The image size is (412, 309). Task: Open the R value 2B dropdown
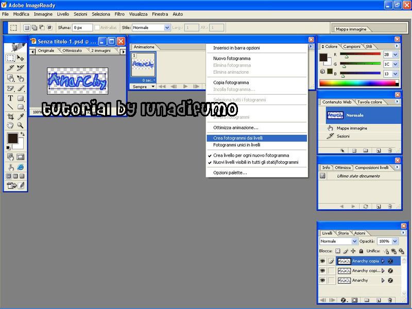point(395,55)
